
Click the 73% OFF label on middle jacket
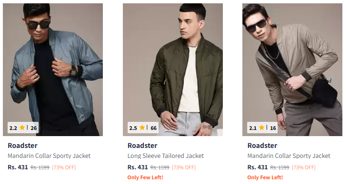pyautogui.click(x=184, y=167)
